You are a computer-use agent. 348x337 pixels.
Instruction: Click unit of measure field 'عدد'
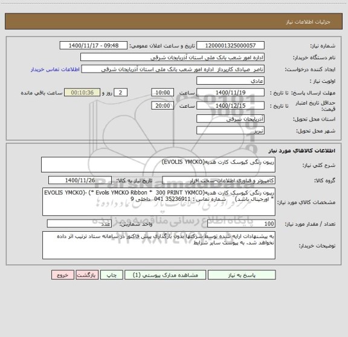click(79, 224)
